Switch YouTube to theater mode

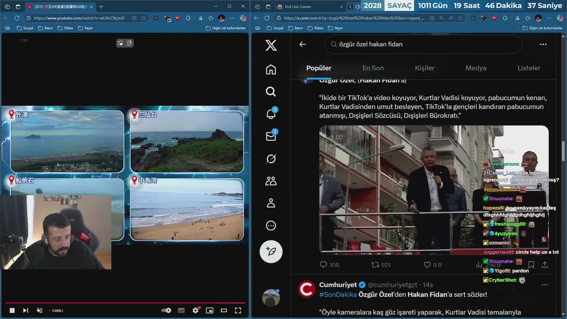(x=224, y=311)
